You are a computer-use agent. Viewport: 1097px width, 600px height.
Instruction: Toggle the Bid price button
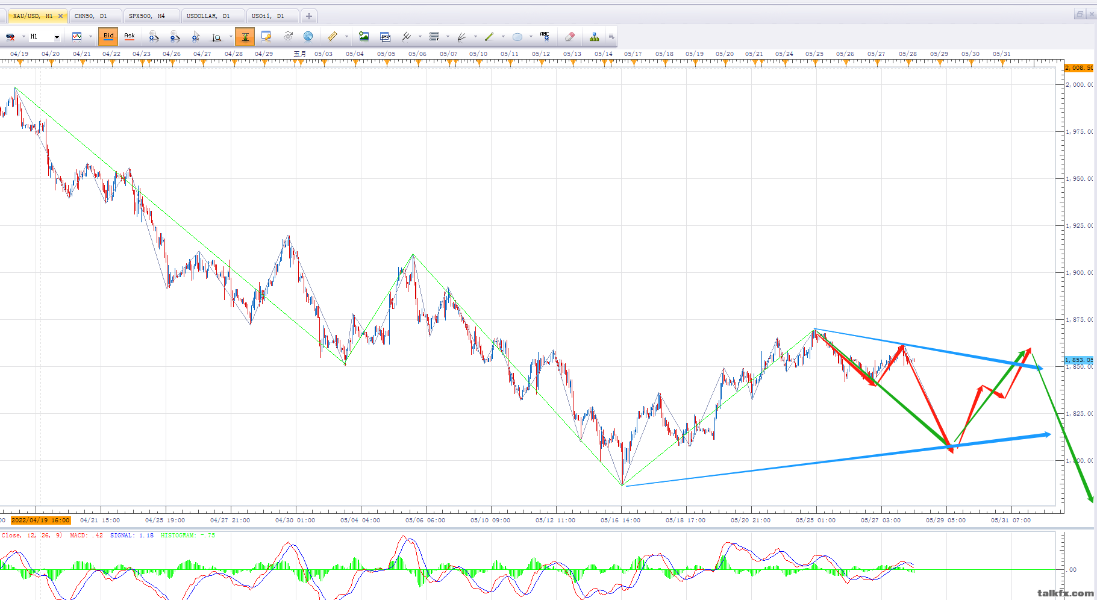[108, 37]
